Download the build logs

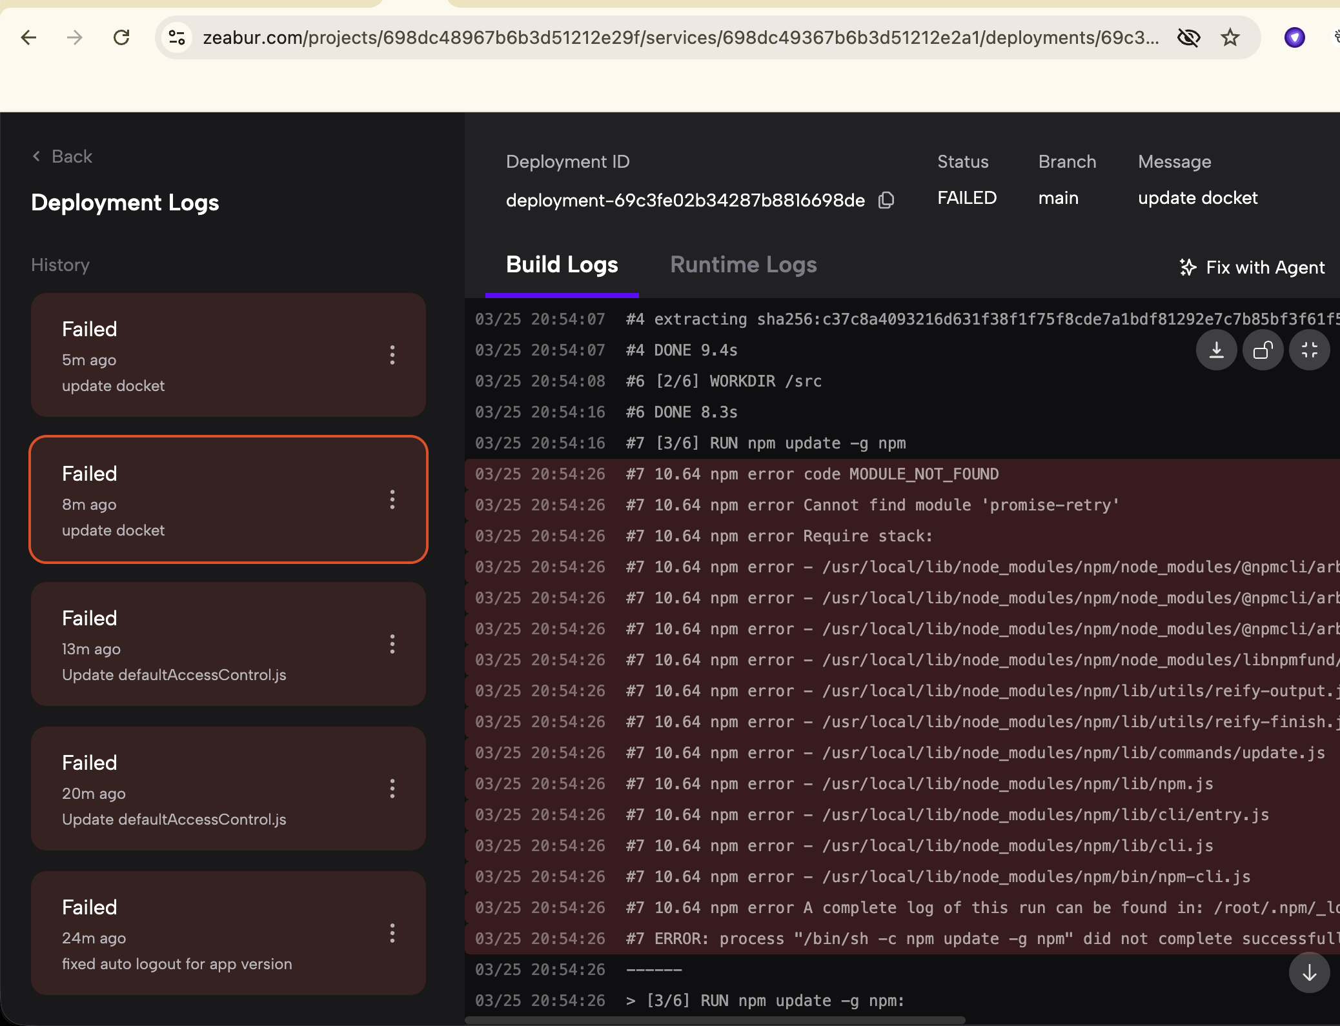click(1216, 350)
